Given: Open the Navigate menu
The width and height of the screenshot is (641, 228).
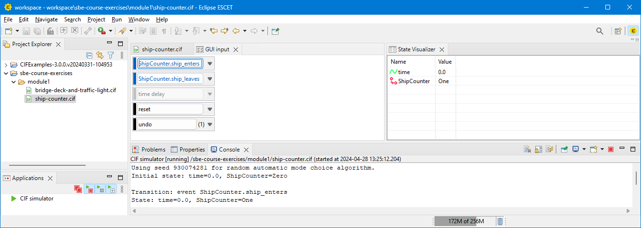Looking at the screenshot, I should tap(46, 19).
